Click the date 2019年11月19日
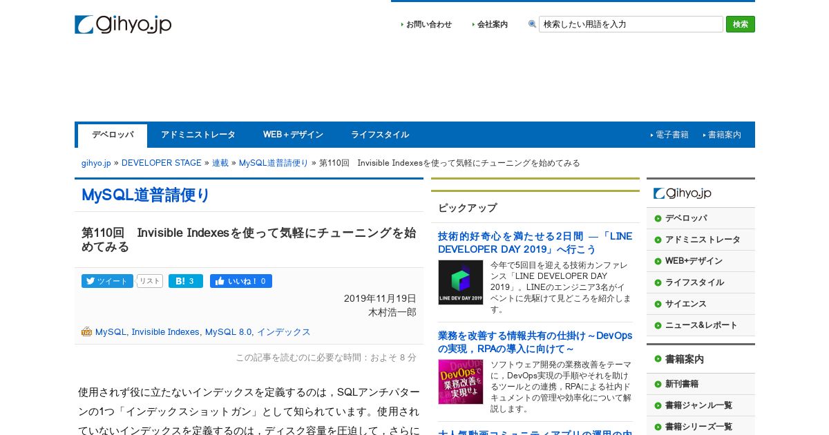829x435 pixels. coord(380,298)
